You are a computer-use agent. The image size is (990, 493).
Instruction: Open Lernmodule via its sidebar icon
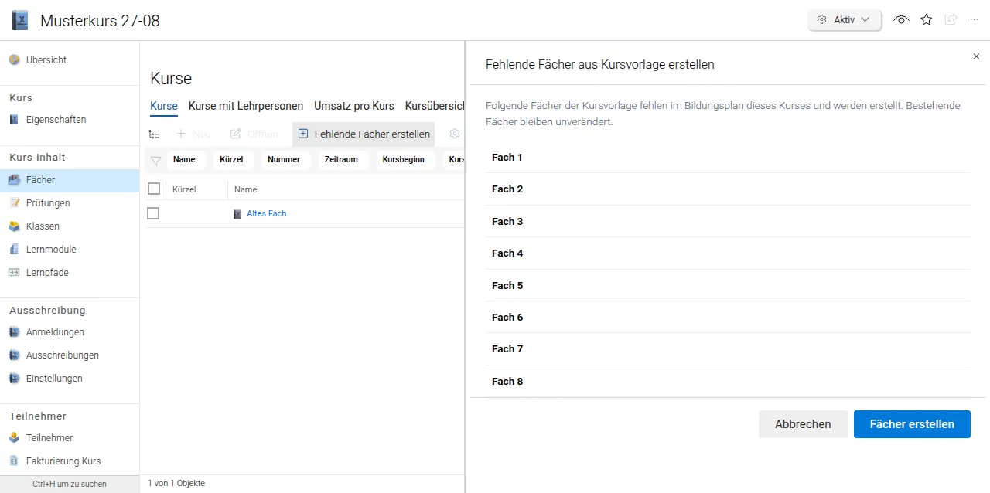(14, 250)
